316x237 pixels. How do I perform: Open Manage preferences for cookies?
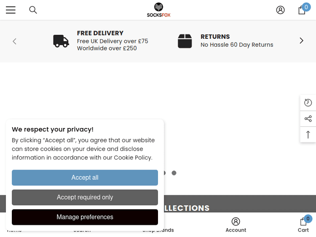pos(85,217)
